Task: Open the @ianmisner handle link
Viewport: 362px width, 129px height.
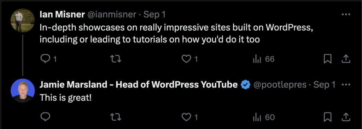Action: pos(111,15)
